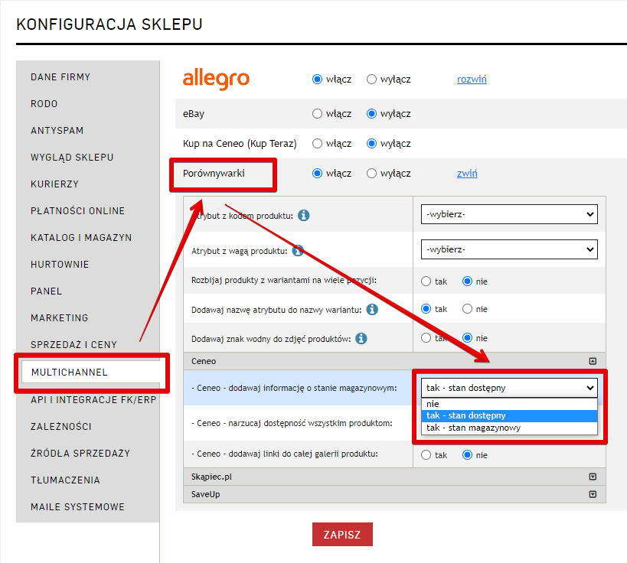Click info icon beside Atrybut z wagą produktu

pos(298,250)
